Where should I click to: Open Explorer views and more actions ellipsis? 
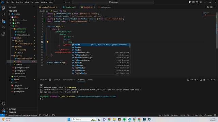coord(34,7)
